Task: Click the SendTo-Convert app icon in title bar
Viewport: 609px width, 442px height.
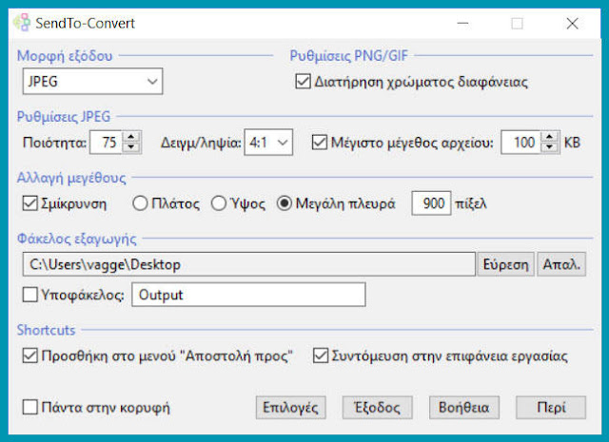Action: pyautogui.click(x=22, y=23)
